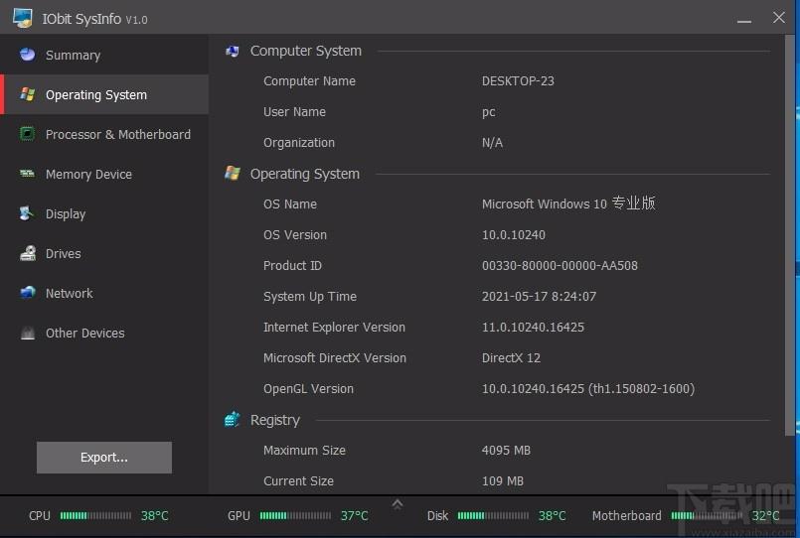Click the Computer System section header icon
This screenshot has width=800, height=538.
233,51
